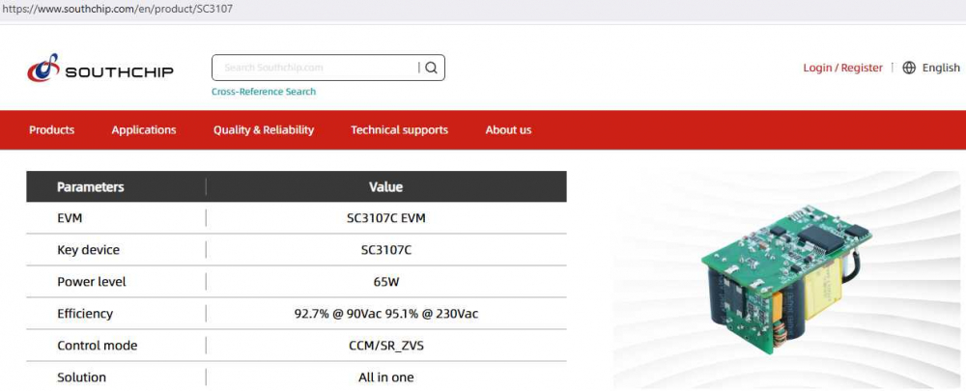The height and width of the screenshot is (391, 966).
Task: Click the magnifier search icon
Action: tap(431, 68)
